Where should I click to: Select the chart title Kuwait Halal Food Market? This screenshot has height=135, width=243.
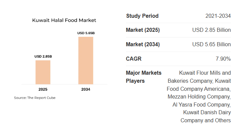(64, 20)
